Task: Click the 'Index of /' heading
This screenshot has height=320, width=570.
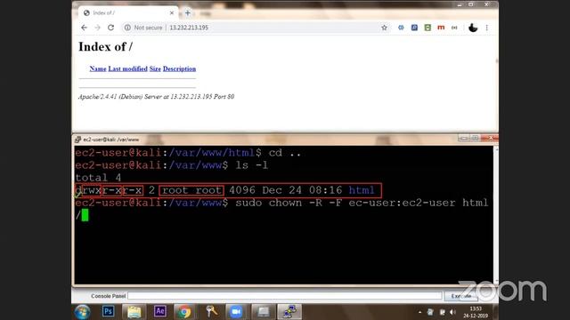Action: click(105, 46)
